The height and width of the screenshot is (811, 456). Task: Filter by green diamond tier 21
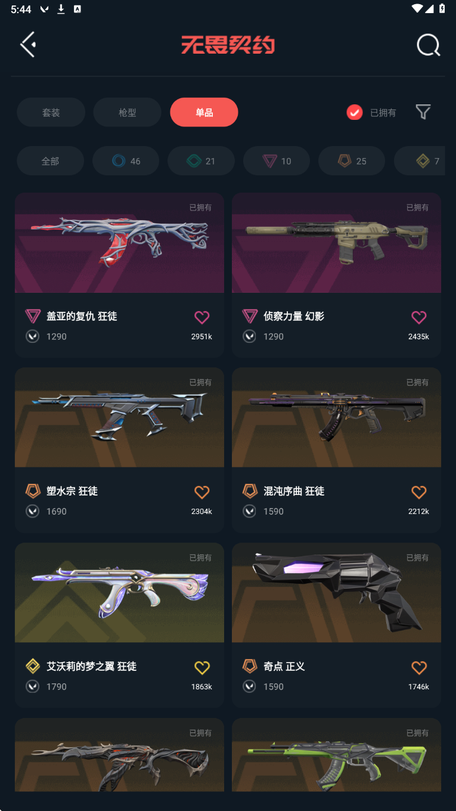(201, 161)
